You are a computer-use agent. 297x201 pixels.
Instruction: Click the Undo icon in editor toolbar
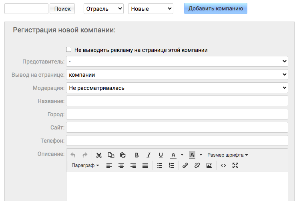click(x=73, y=155)
